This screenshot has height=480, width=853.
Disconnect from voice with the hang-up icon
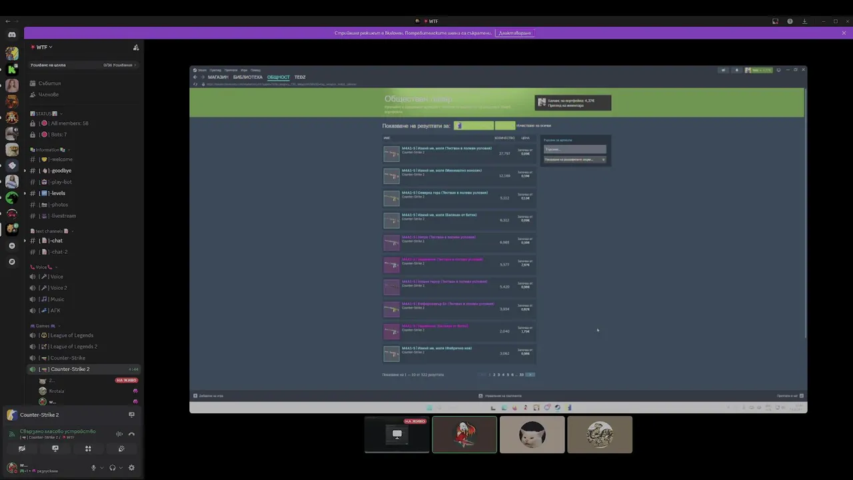click(x=131, y=434)
